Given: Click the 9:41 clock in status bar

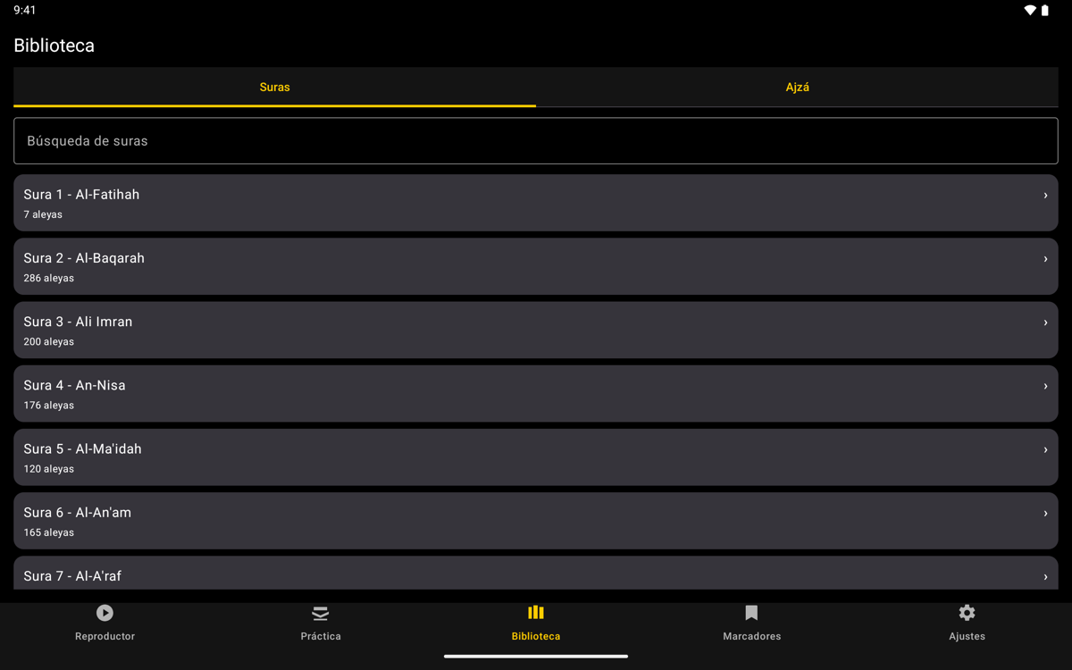Looking at the screenshot, I should point(25,11).
